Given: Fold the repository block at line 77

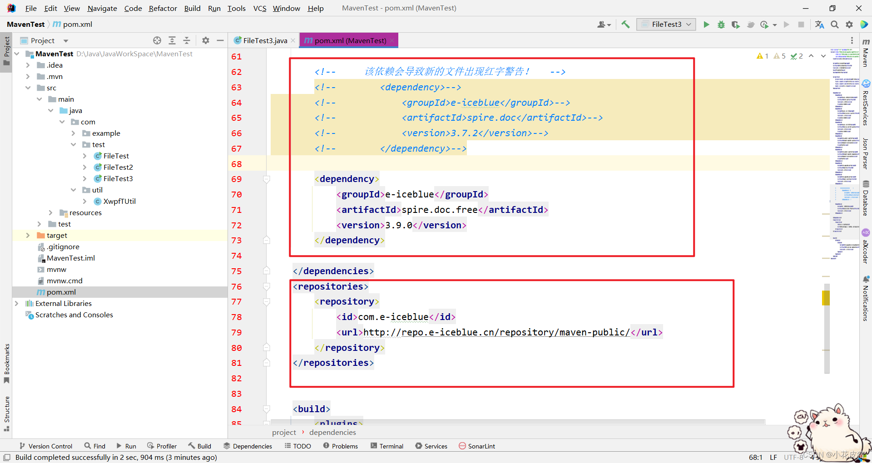Looking at the screenshot, I should coord(267,302).
